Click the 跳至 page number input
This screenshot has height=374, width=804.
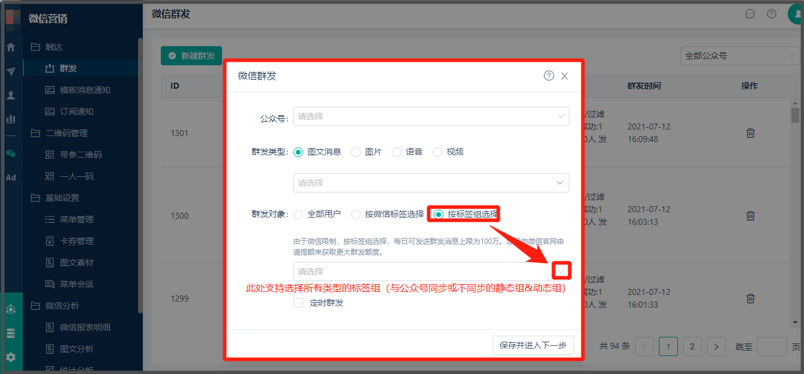tap(772, 346)
